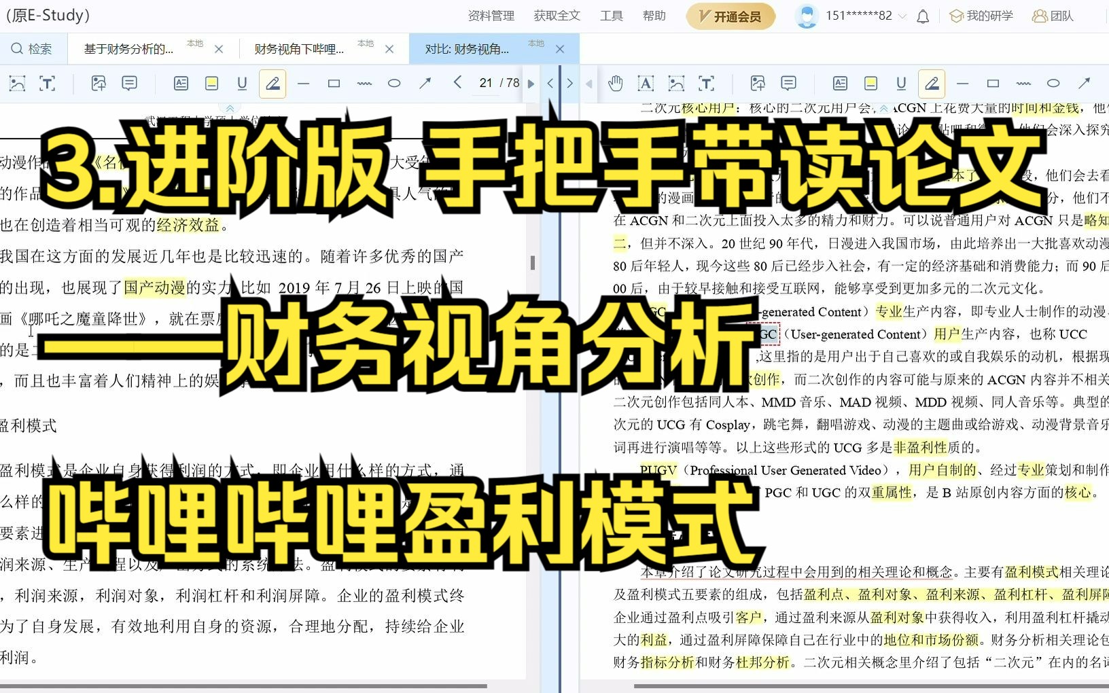Expand the account dropdown next to 151******82
1109x693 pixels.
click(902, 16)
